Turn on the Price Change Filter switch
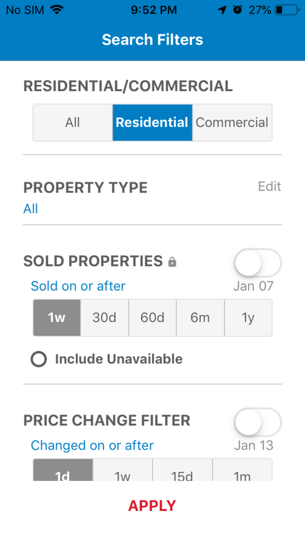Viewport: 305px width, 542px height. (258, 422)
